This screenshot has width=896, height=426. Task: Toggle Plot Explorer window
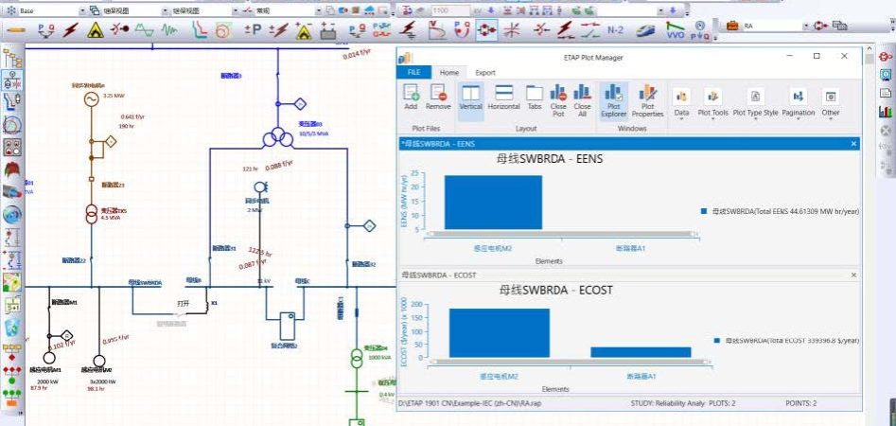(x=613, y=98)
